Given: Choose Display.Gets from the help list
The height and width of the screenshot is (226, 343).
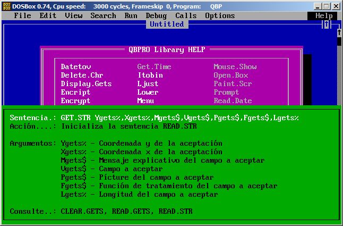Looking at the screenshot, I should pos(86,84).
